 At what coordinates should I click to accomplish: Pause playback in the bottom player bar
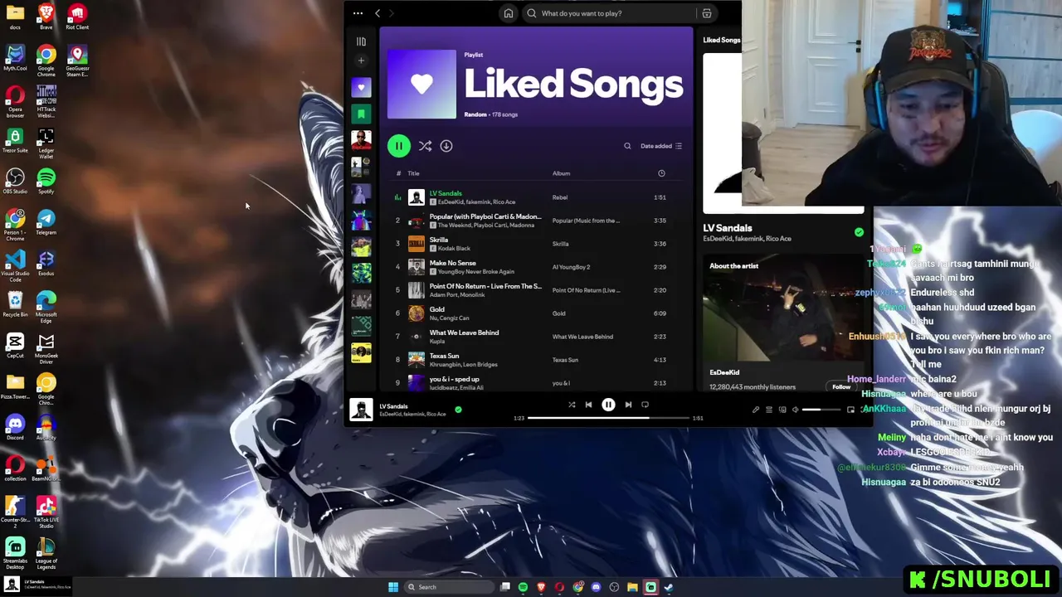click(608, 405)
